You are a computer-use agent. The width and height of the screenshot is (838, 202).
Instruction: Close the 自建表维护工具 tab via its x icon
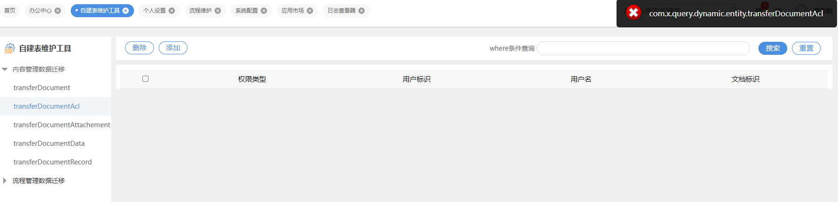126,11
